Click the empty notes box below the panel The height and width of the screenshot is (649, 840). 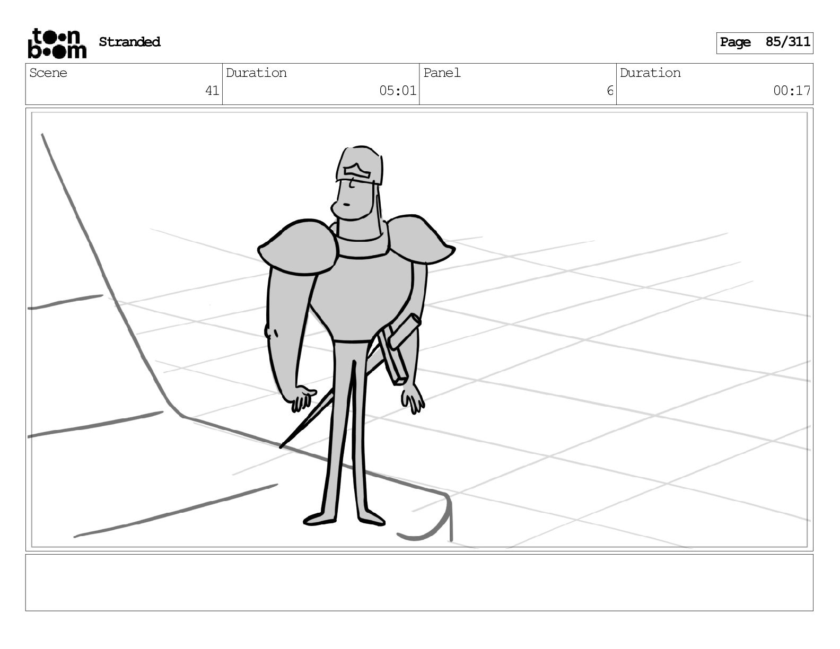click(419, 583)
